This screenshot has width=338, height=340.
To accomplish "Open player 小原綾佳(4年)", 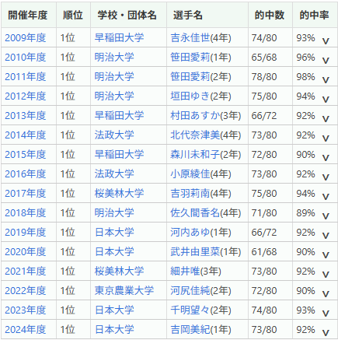I will (x=200, y=174).
